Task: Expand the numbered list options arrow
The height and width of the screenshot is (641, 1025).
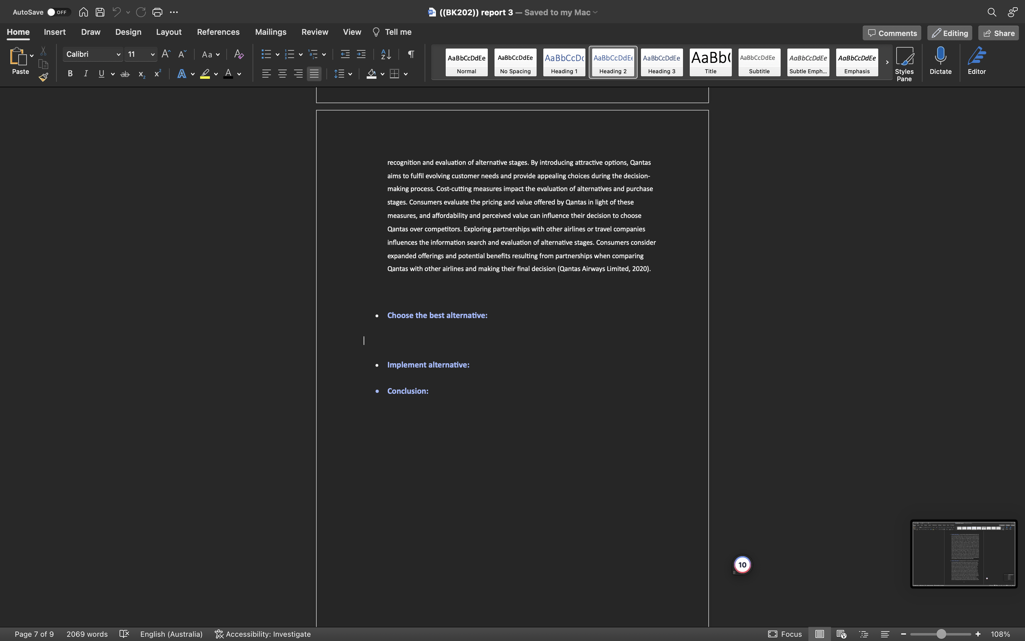Action: click(x=301, y=54)
